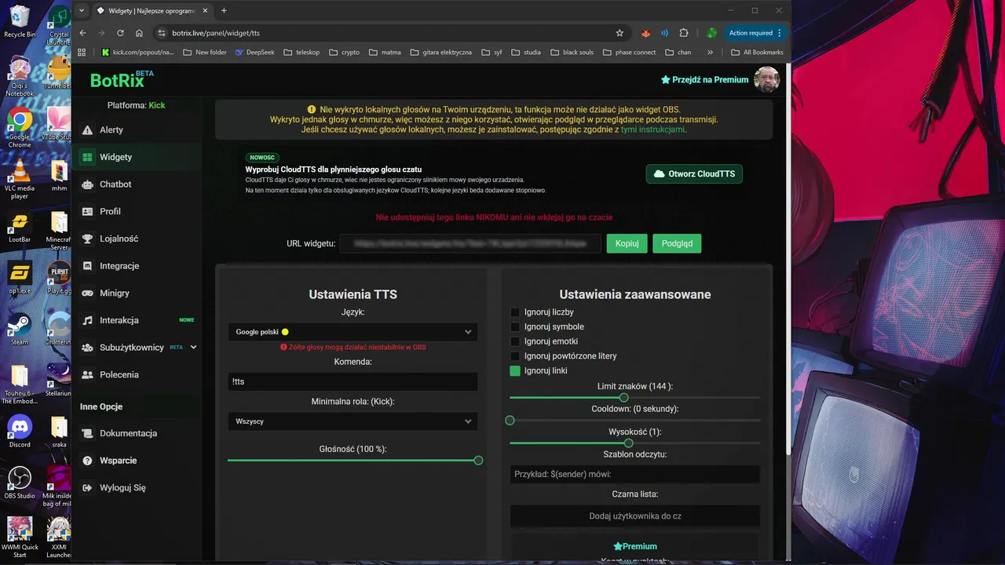Open the All Bookmarks folder
This screenshot has height=565, width=1005.
coord(757,53)
